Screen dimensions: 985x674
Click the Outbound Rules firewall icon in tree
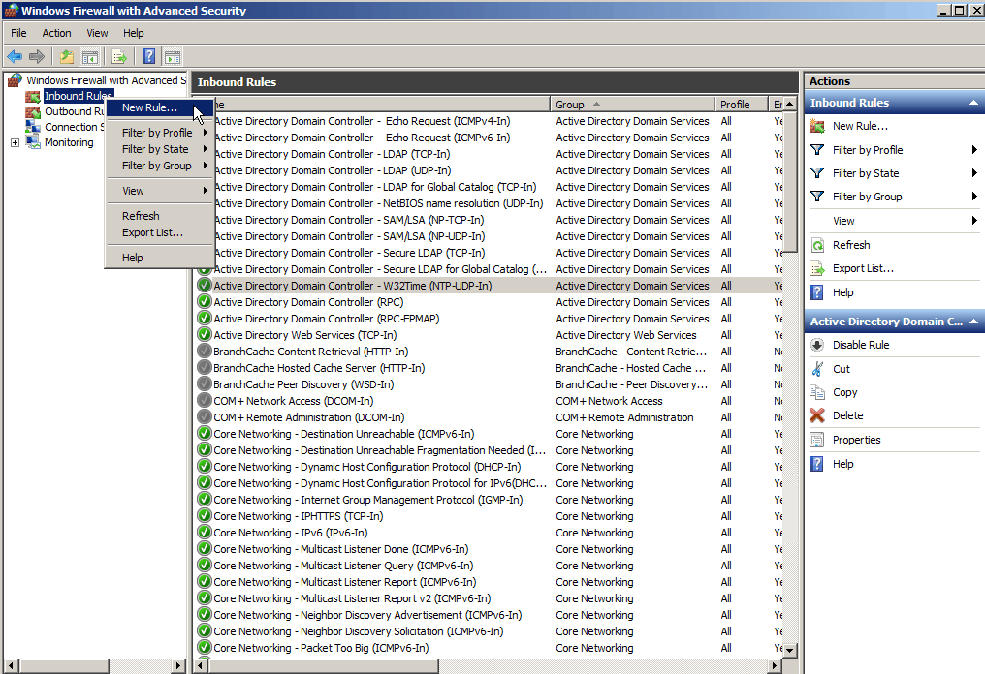33,111
